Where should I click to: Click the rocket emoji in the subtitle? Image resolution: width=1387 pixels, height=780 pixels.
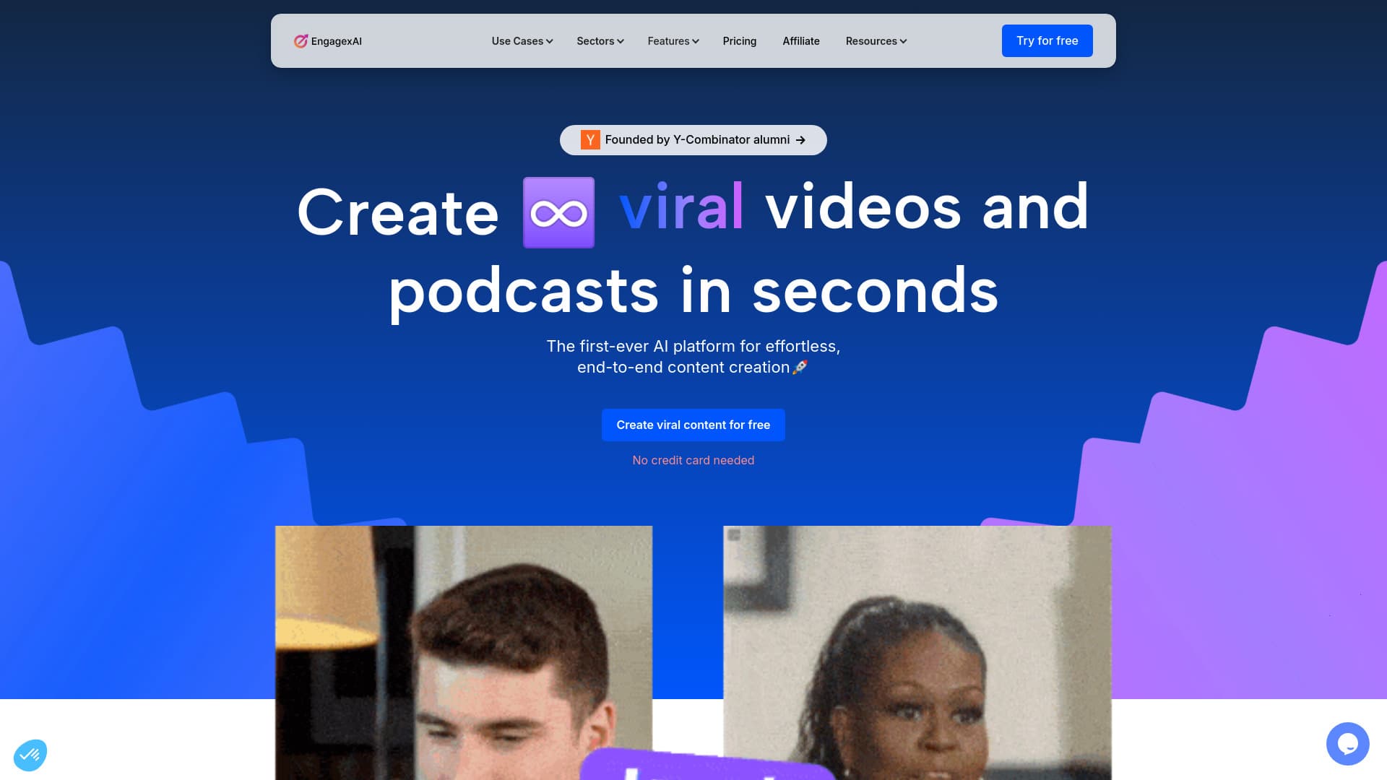(800, 367)
